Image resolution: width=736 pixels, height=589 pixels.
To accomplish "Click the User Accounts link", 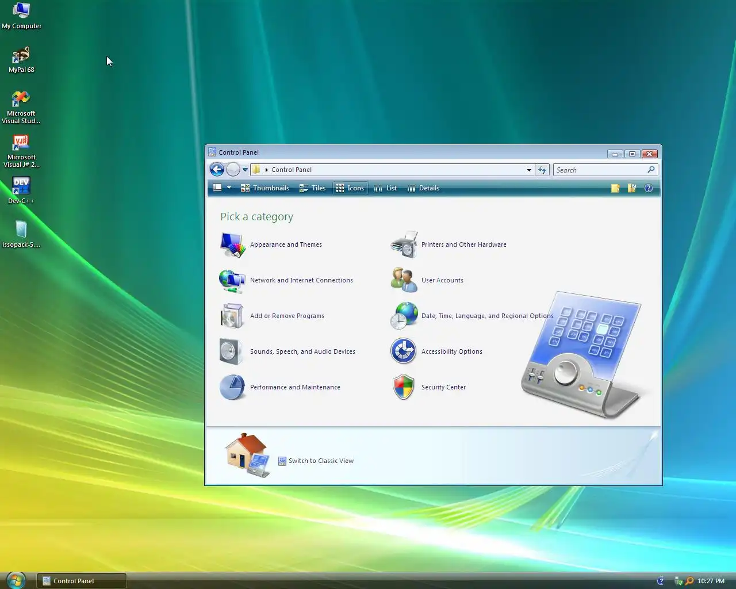I will point(442,281).
